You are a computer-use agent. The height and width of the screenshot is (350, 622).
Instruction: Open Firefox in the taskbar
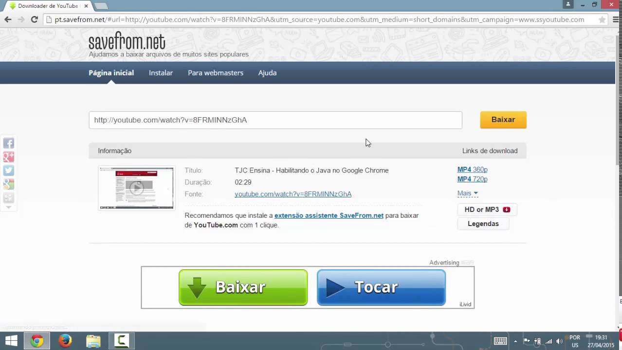pos(65,341)
